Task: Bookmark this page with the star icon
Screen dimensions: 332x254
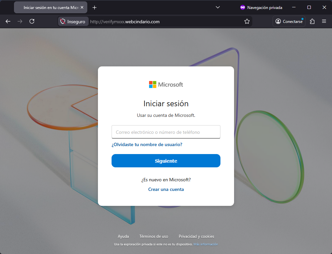Action: 247,21
